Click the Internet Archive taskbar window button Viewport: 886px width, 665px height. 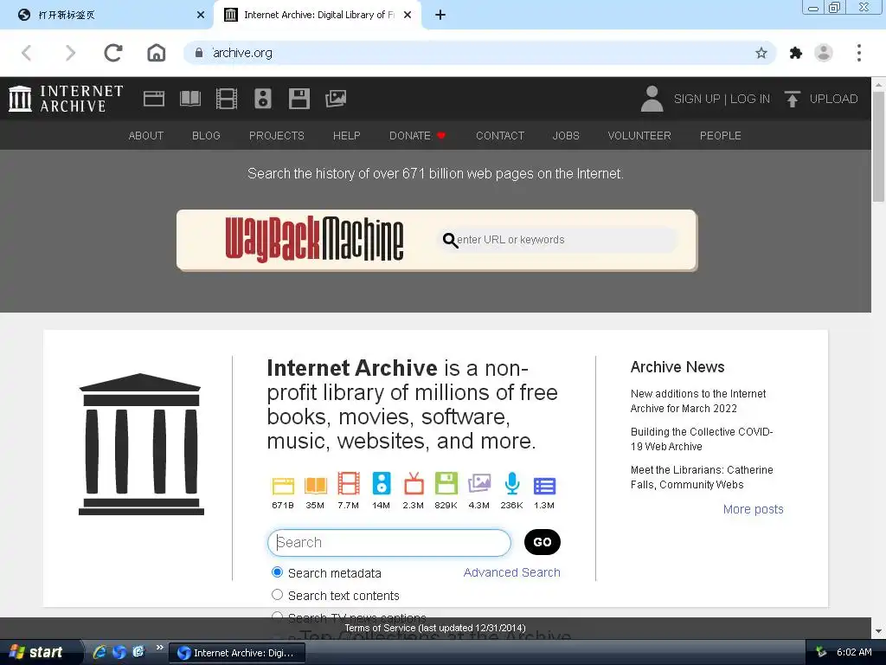tap(237, 653)
